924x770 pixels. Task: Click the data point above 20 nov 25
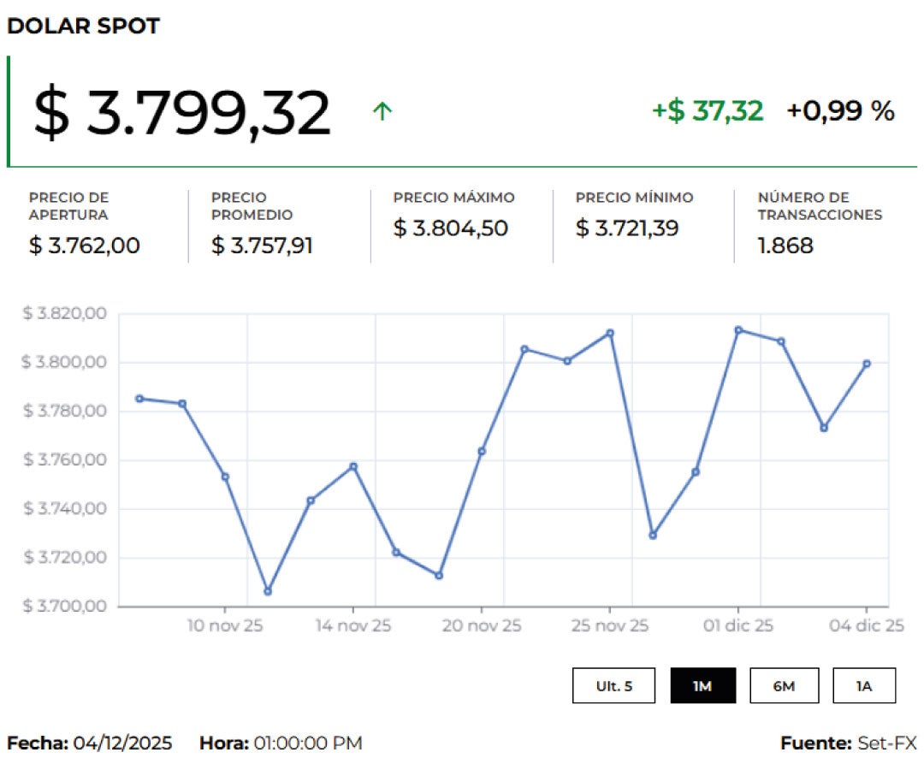(x=482, y=451)
